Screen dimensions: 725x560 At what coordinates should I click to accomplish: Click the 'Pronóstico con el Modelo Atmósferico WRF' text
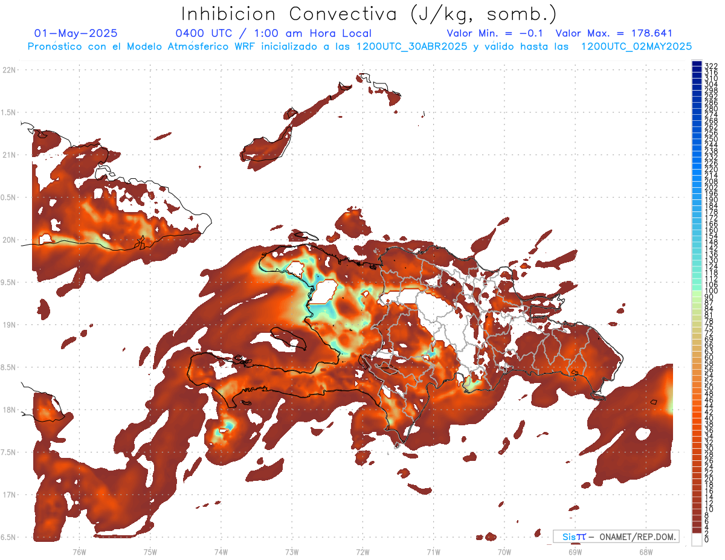[143, 46]
